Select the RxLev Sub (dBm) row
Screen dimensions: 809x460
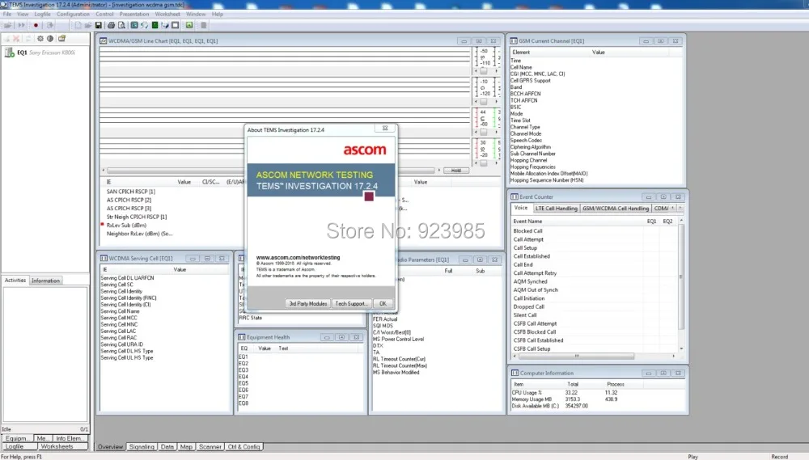tap(126, 226)
